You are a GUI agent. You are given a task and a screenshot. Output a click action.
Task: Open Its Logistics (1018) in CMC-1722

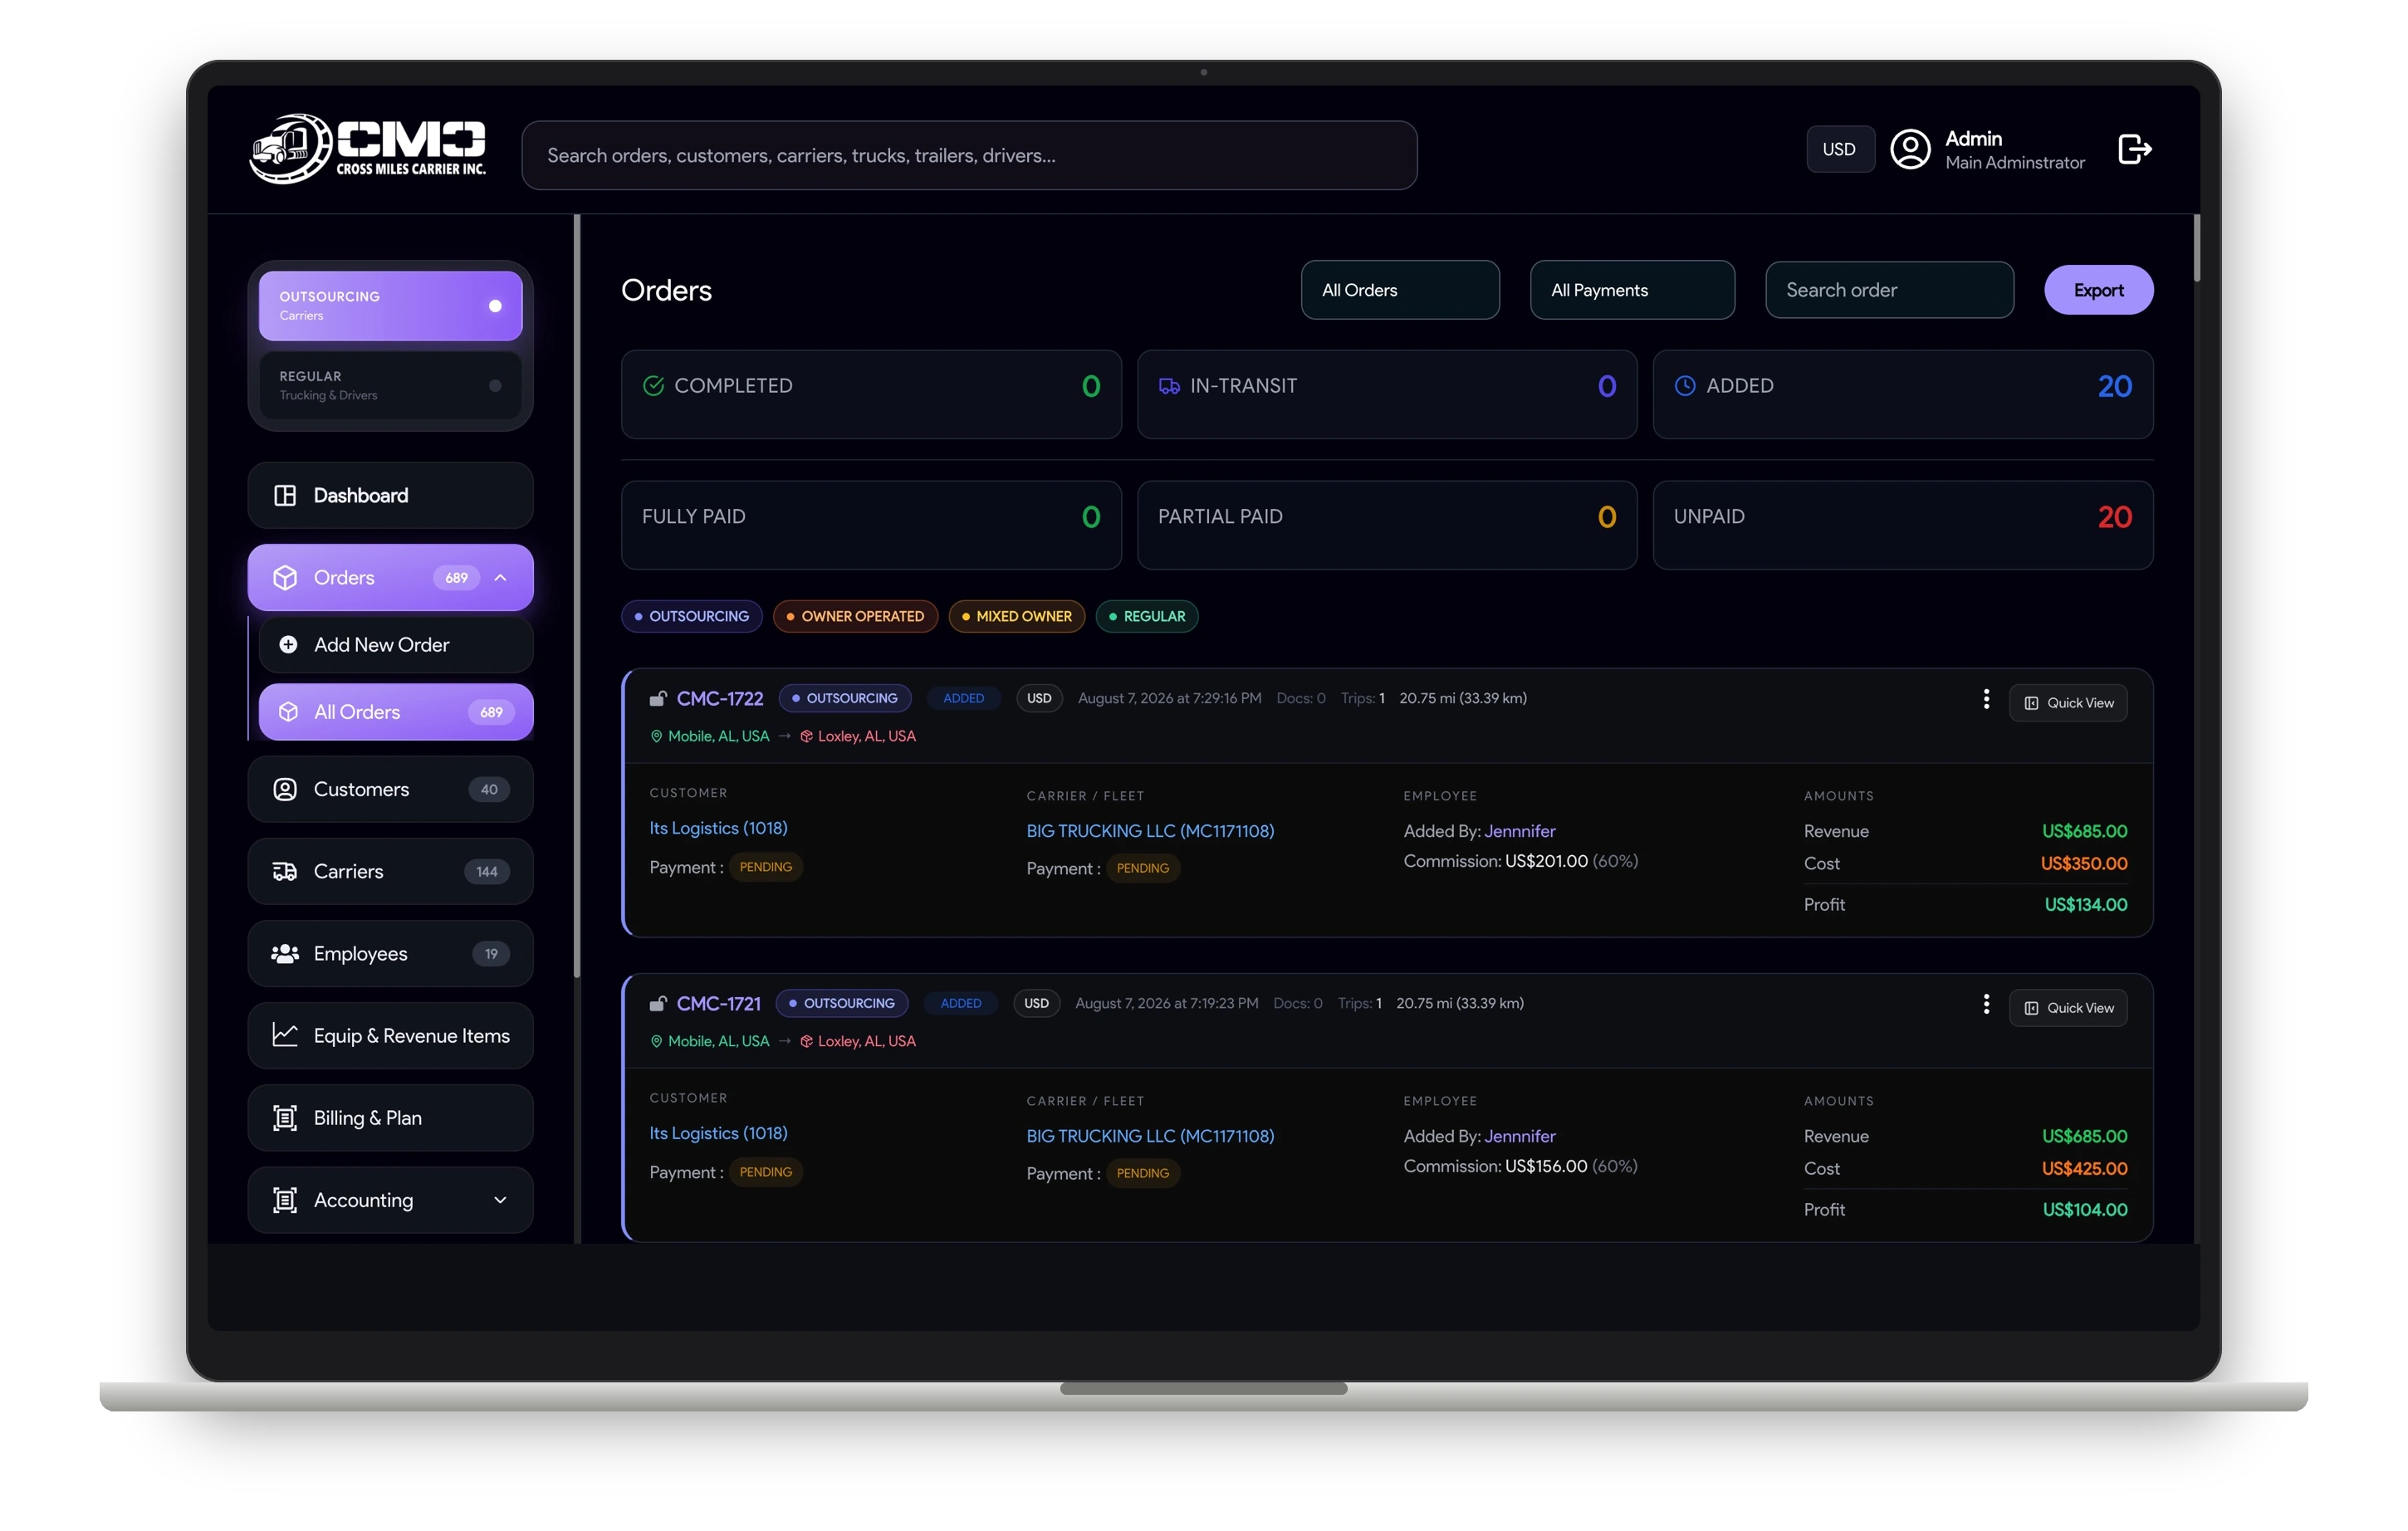tap(718, 828)
